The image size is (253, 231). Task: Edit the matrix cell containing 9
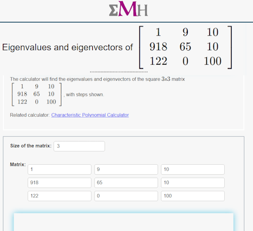126,169
